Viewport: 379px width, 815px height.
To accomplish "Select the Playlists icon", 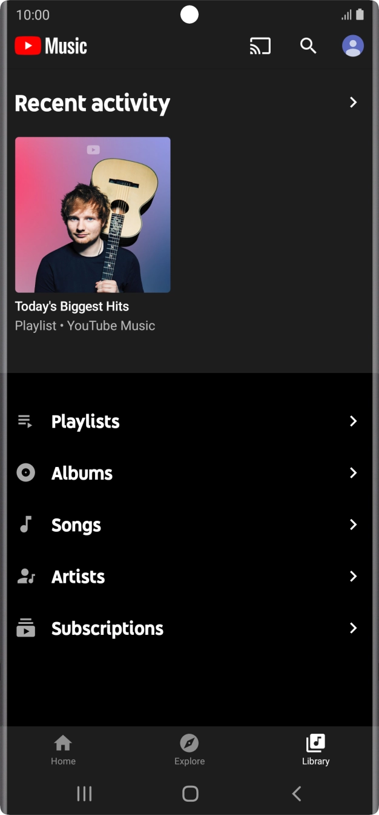I will coord(25,421).
